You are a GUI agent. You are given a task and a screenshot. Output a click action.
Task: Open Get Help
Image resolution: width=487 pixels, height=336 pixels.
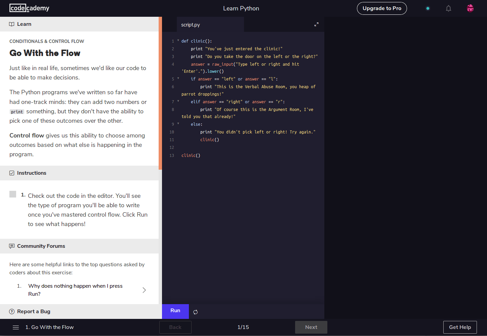coord(460,327)
